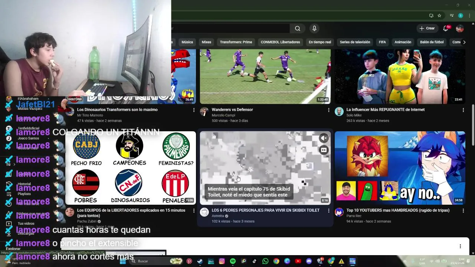Open title 'La Influencer Más REPUGNANTE de Internet'

click(x=386, y=110)
